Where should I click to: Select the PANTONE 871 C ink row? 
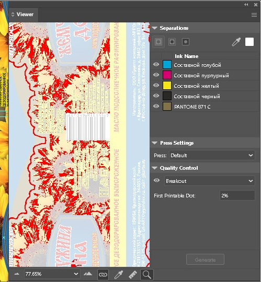click(205, 107)
